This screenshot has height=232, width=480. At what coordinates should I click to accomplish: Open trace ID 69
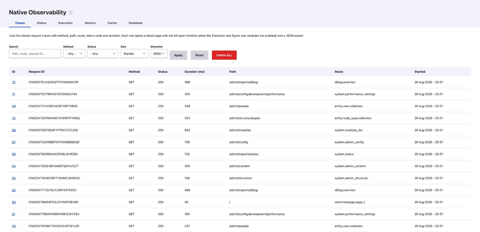(14, 106)
